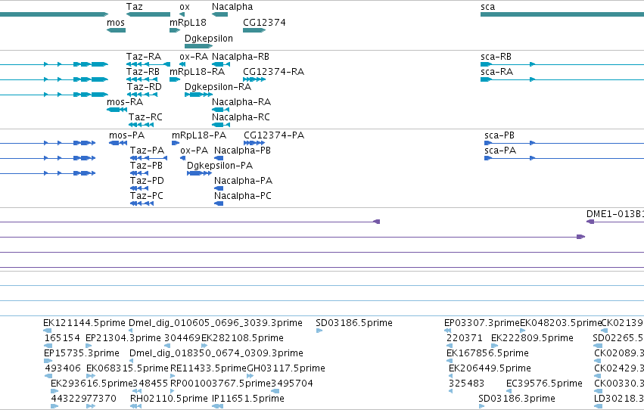Click the sca gene label in top track

click(x=487, y=7)
